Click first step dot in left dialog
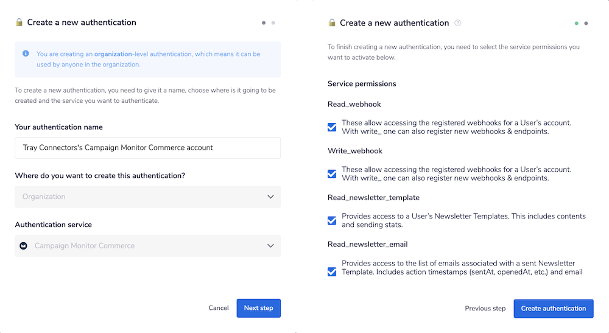 click(264, 23)
